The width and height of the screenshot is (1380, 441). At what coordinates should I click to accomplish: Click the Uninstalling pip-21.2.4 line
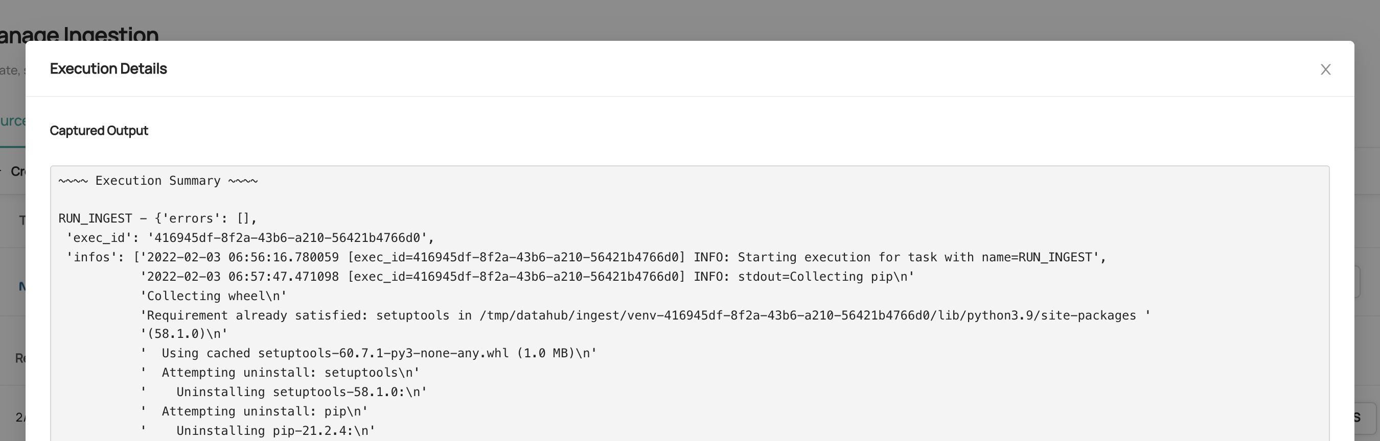coord(258,430)
